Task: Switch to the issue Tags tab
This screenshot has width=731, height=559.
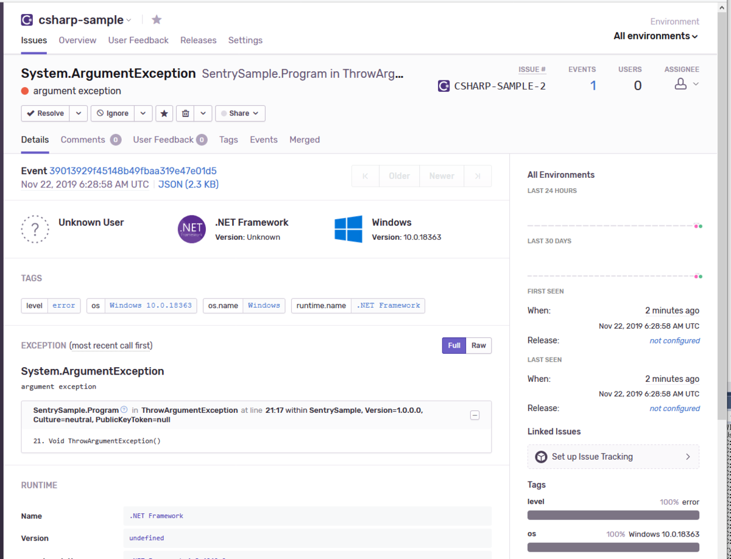Action: click(228, 139)
